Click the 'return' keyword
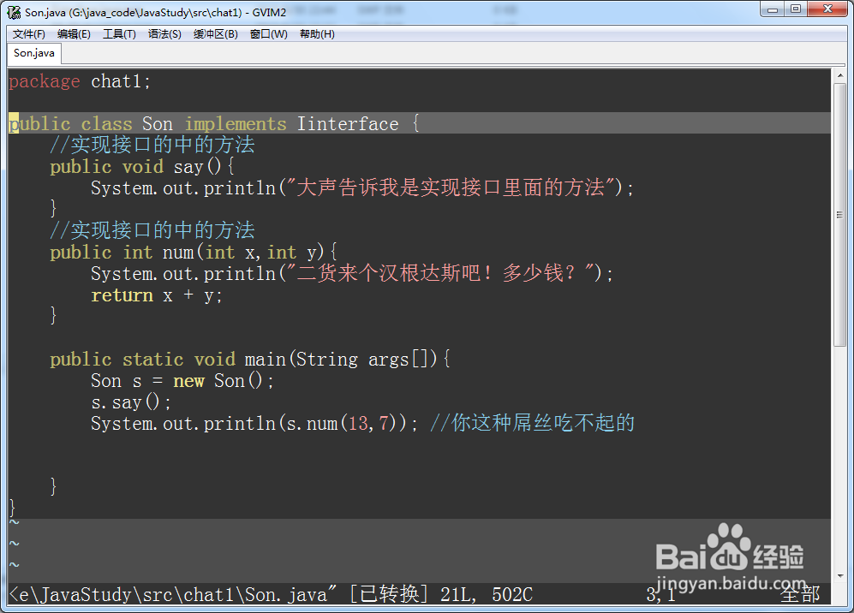Image resolution: width=854 pixels, height=613 pixels. click(x=122, y=295)
